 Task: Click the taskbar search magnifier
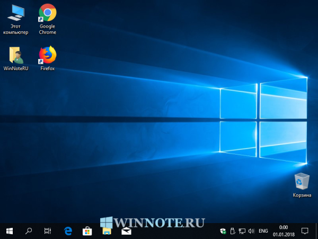(x=29, y=231)
